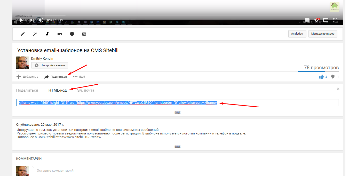Enter fullscreen mode
Viewport: 349px width, 176px height.
pyautogui.click(x=335, y=20)
